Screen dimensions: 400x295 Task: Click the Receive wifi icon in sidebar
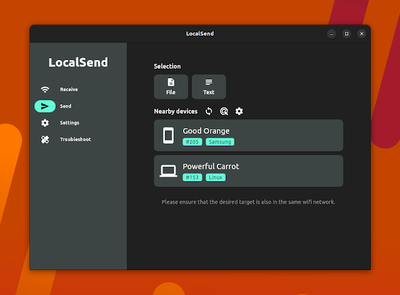pos(45,89)
